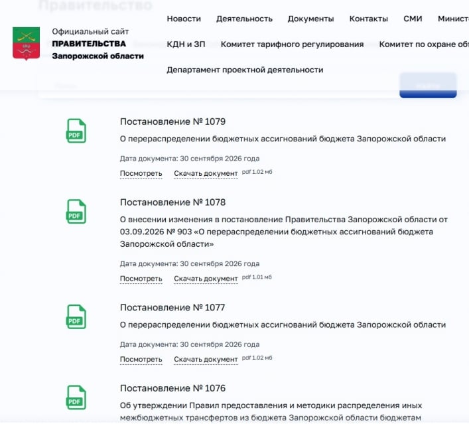Screen dimensions: 469x424
Task: Click Скачать документ for Постановление № 1079
Action: (x=206, y=174)
